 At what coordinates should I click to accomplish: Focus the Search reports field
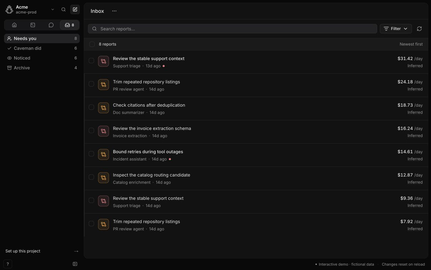(232, 29)
